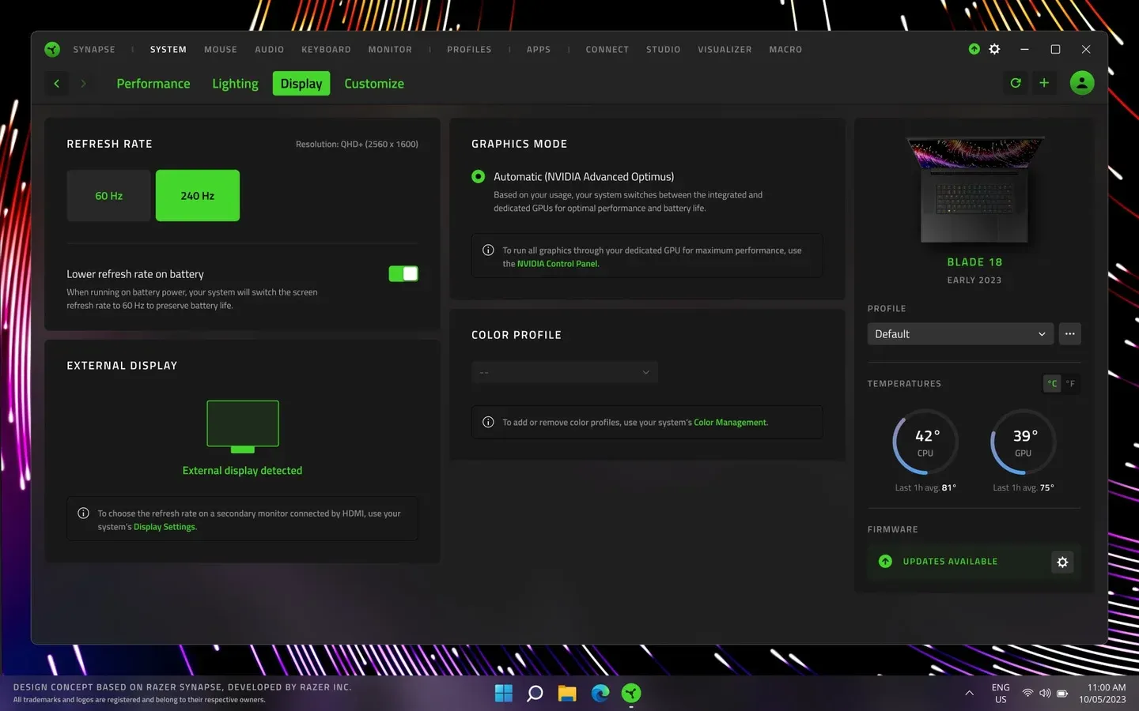Click the green update arrow icon
The image size is (1139, 711).
point(974,48)
